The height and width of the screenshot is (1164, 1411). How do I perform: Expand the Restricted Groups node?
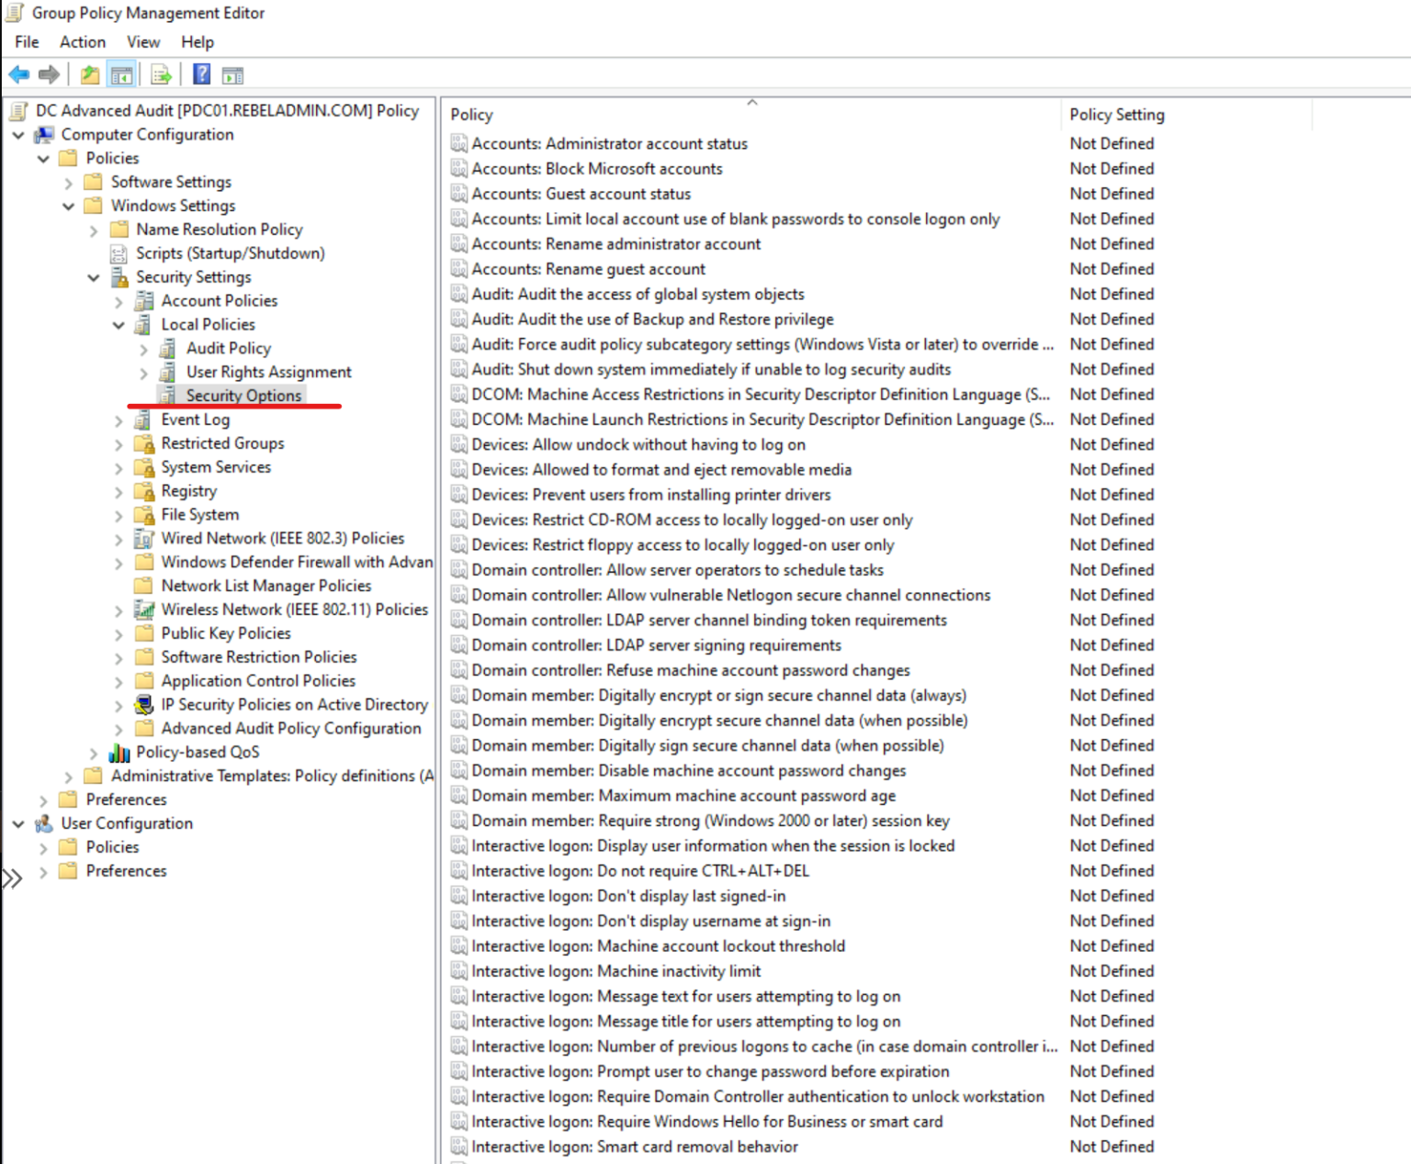pos(119,442)
